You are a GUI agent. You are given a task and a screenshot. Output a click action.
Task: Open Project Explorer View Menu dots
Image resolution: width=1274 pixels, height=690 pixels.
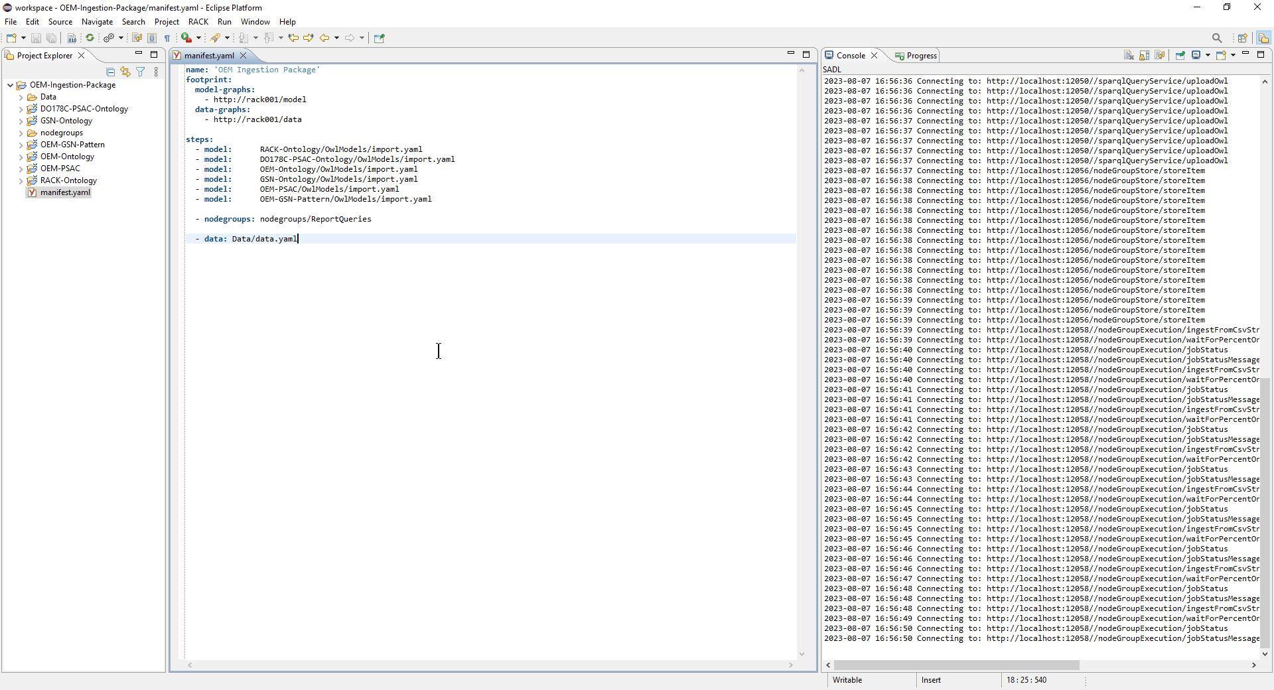point(156,72)
